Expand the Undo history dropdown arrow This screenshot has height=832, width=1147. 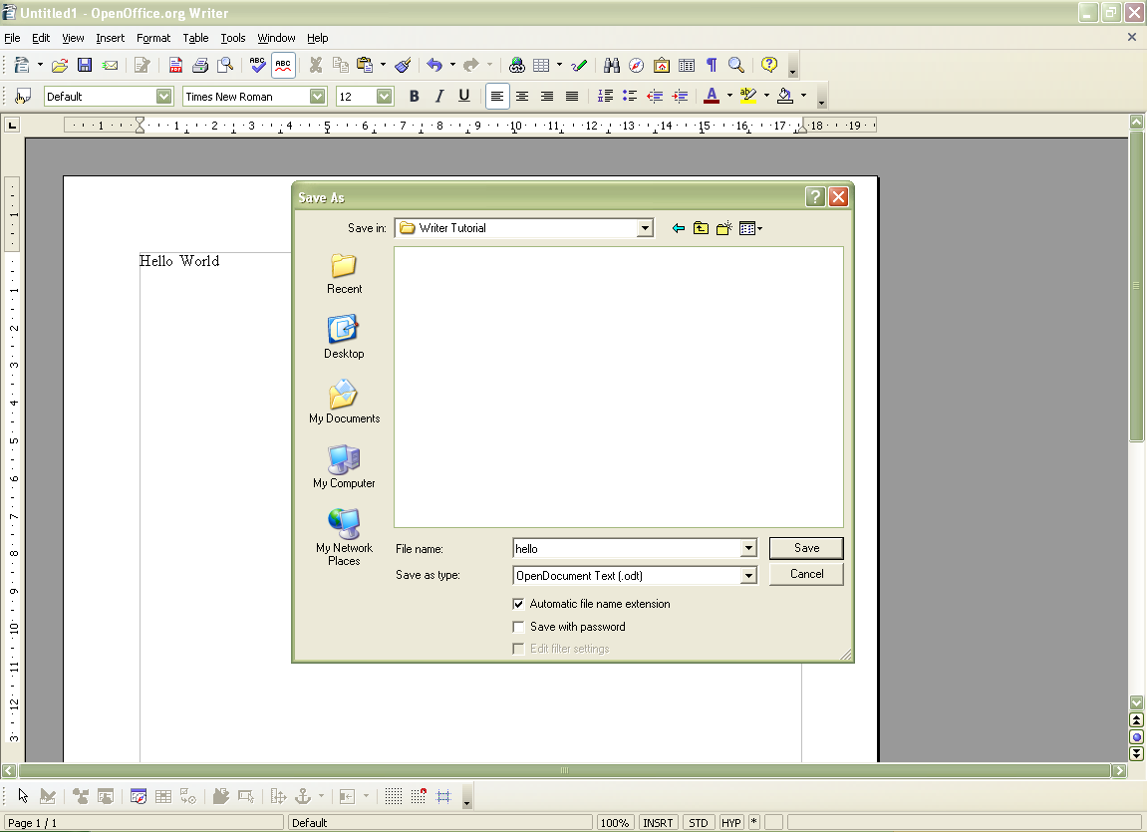coord(452,65)
